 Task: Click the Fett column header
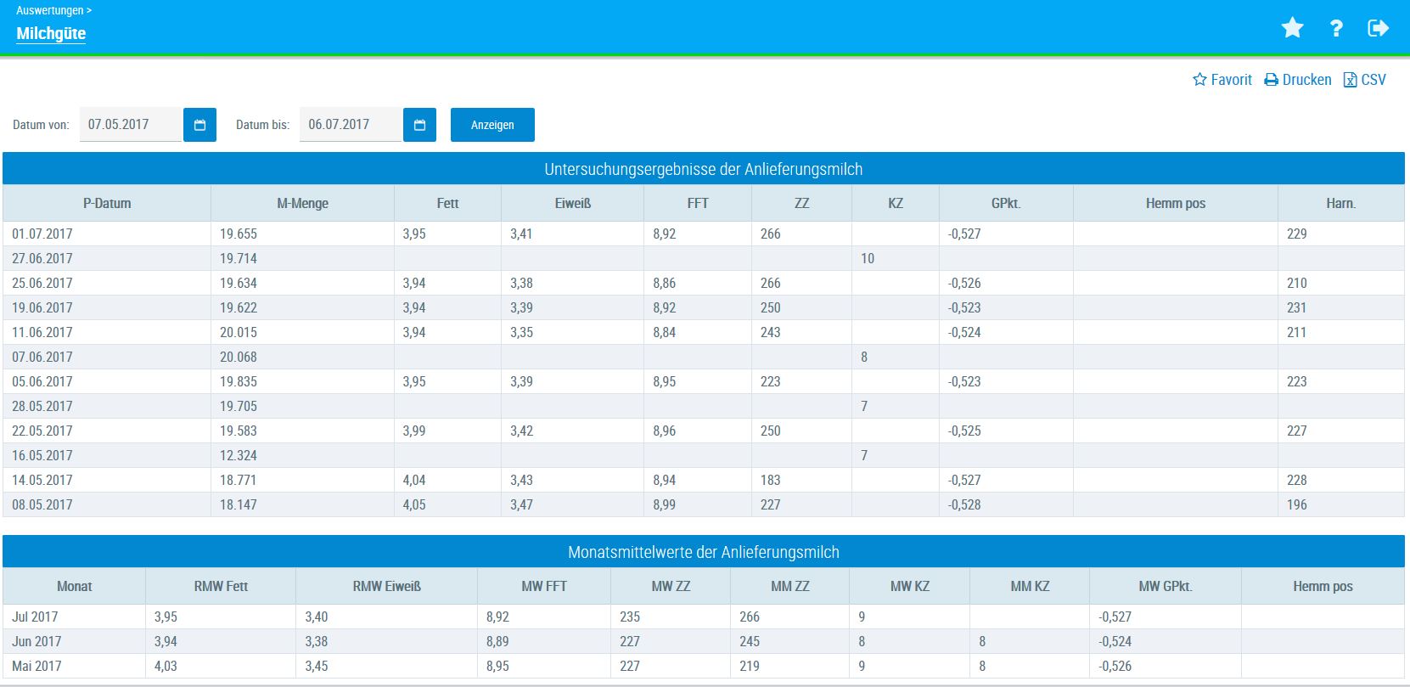[x=447, y=204]
